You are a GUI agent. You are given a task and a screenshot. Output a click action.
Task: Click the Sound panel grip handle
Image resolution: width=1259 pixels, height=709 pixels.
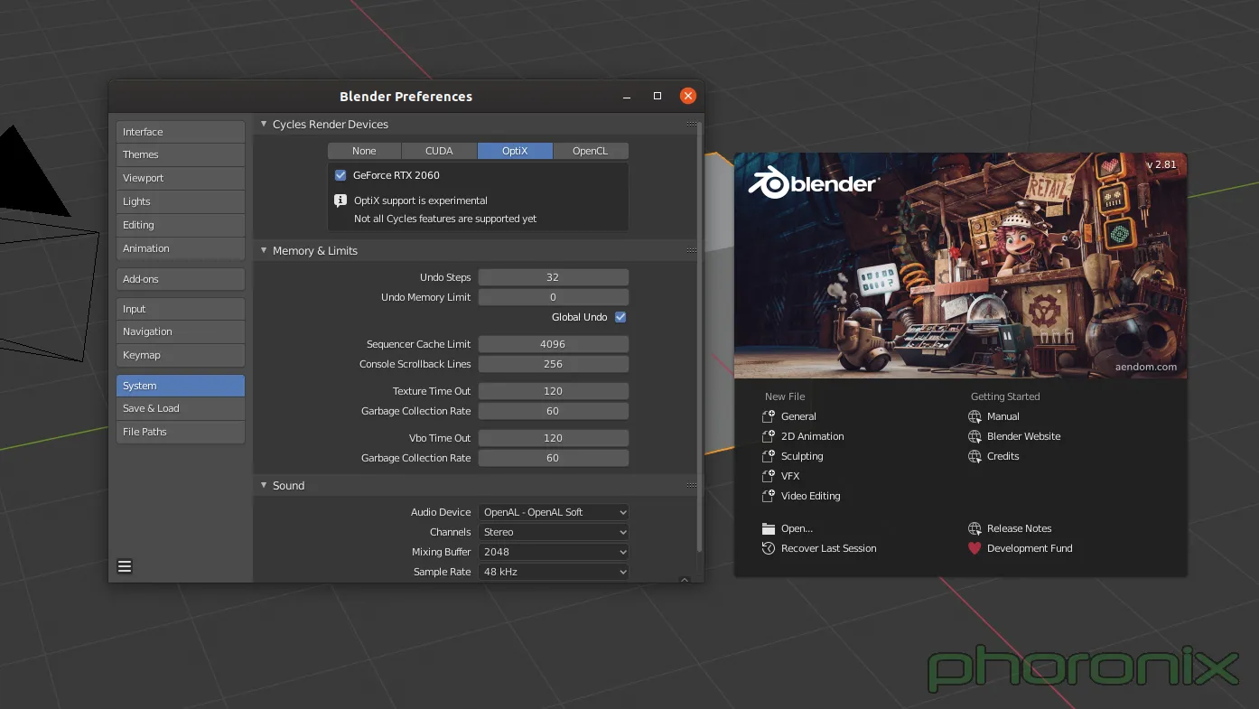(692, 485)
